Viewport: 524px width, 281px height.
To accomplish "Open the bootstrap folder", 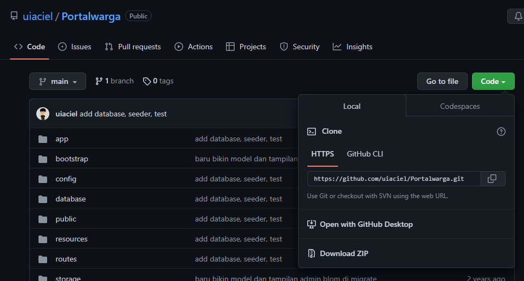I will 72,159.
